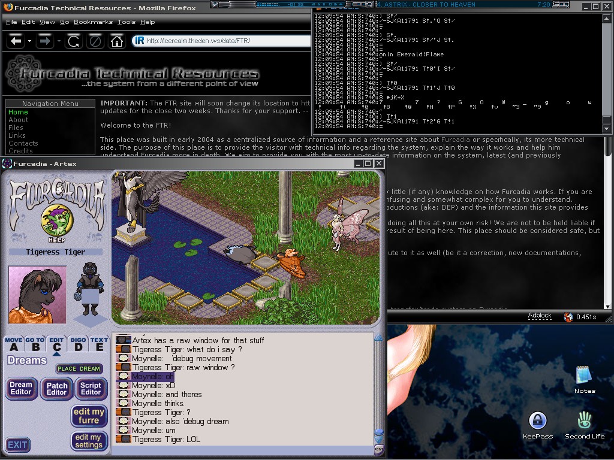
Task: Launch the Patch Editor
Action: (x=57, y=388)
